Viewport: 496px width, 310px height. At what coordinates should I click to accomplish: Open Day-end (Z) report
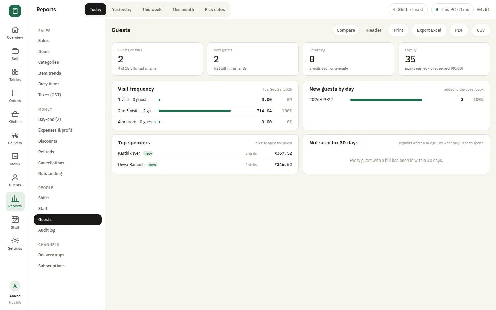point(68,120)
